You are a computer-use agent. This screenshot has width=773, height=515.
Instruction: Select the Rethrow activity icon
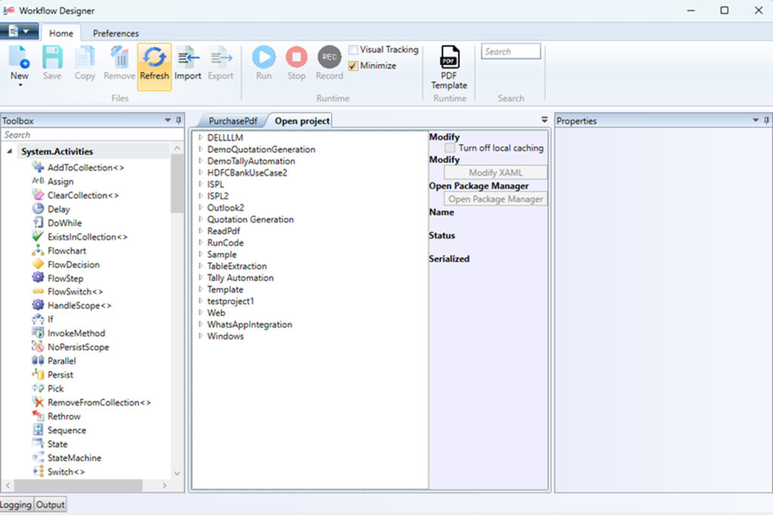coord(38,416)
